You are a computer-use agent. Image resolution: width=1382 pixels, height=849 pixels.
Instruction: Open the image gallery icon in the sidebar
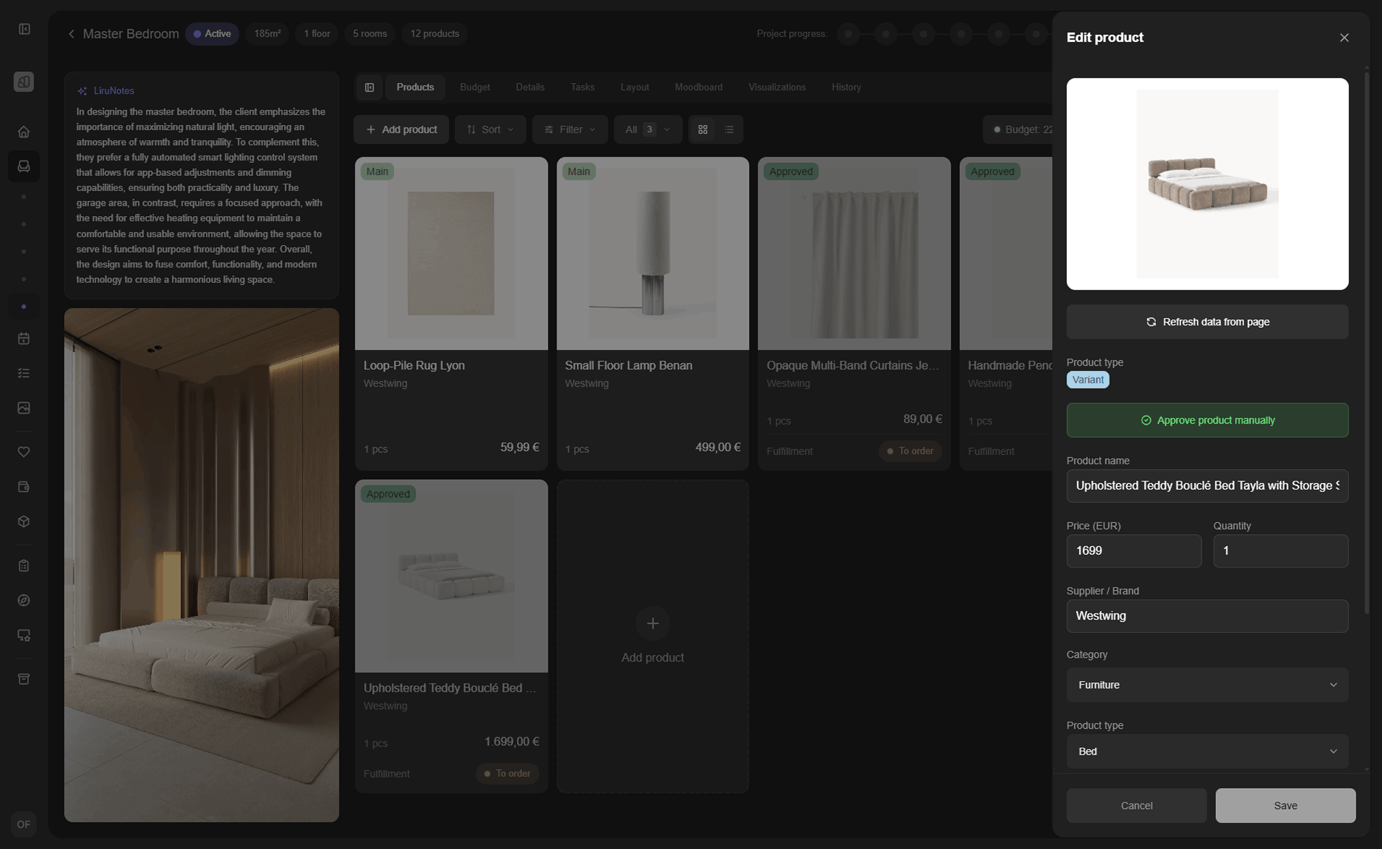(23, 407)
